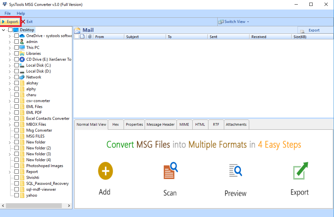The width and height of the screenshot is (334, 217).
Task: Expand the Local Disk (D:) node
Action: click(10, 72)
